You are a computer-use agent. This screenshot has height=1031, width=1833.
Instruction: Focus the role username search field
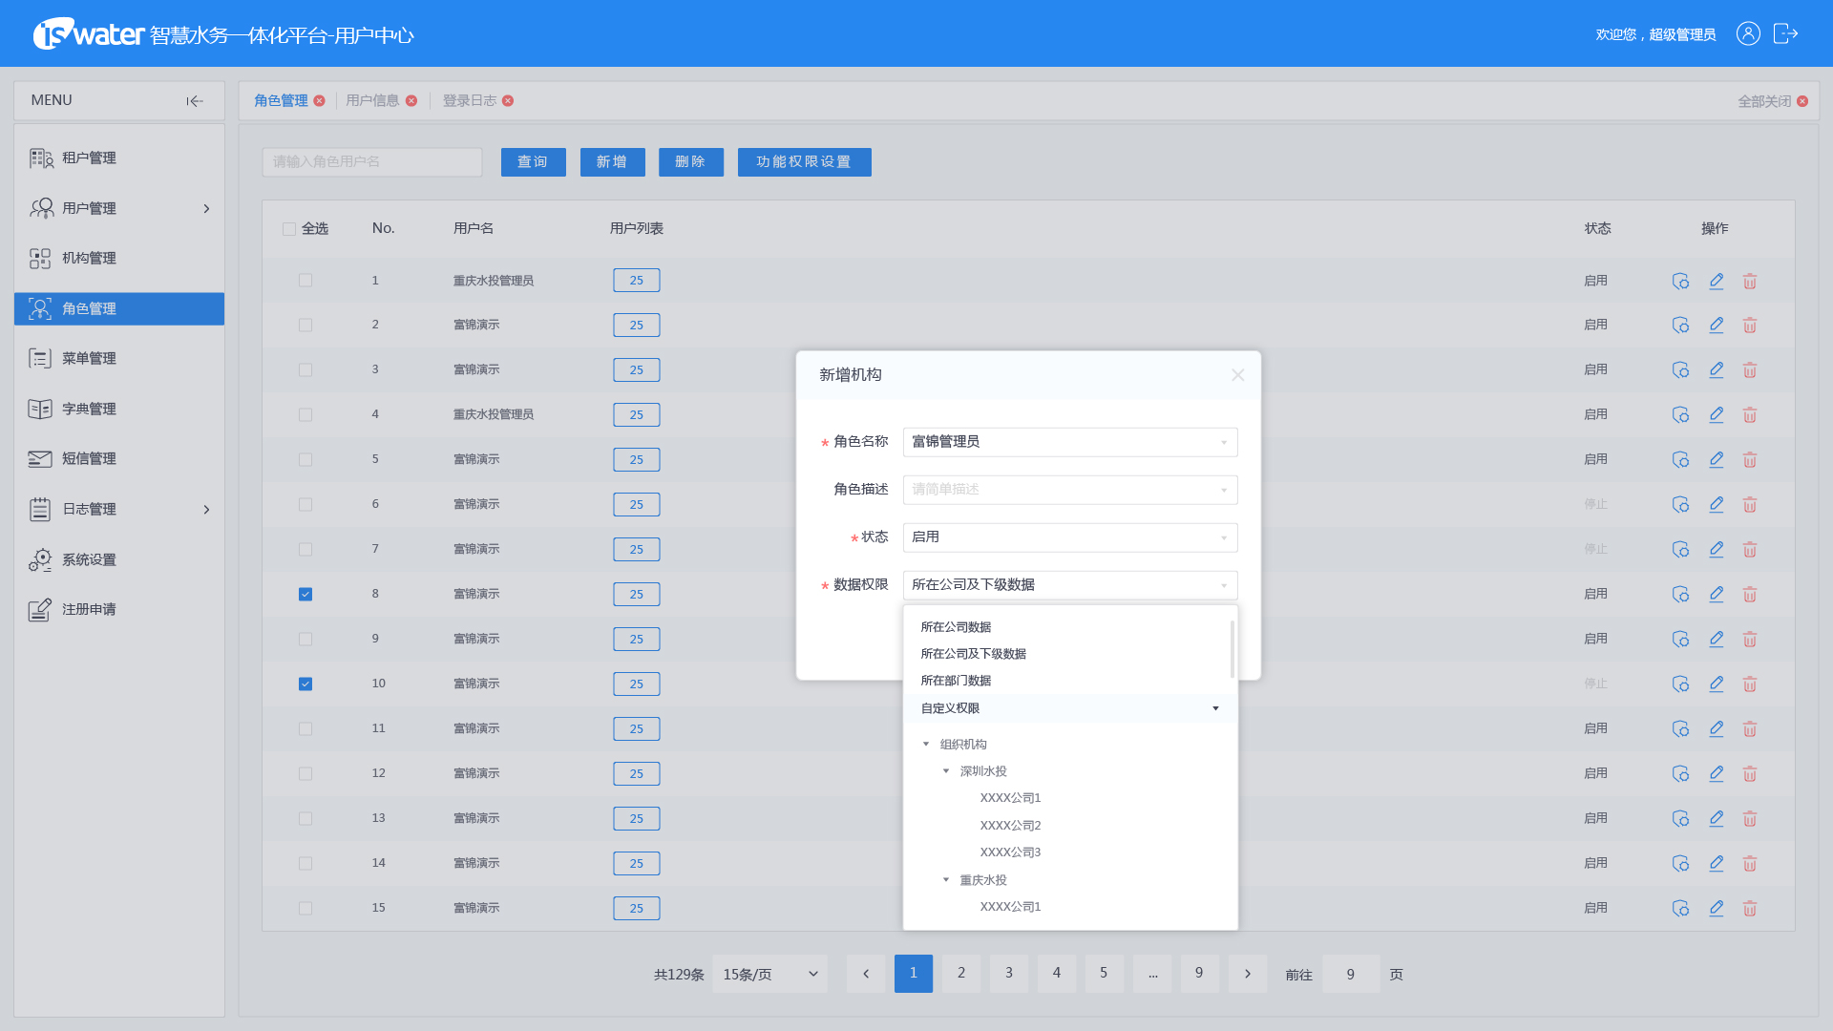(372, 162)
